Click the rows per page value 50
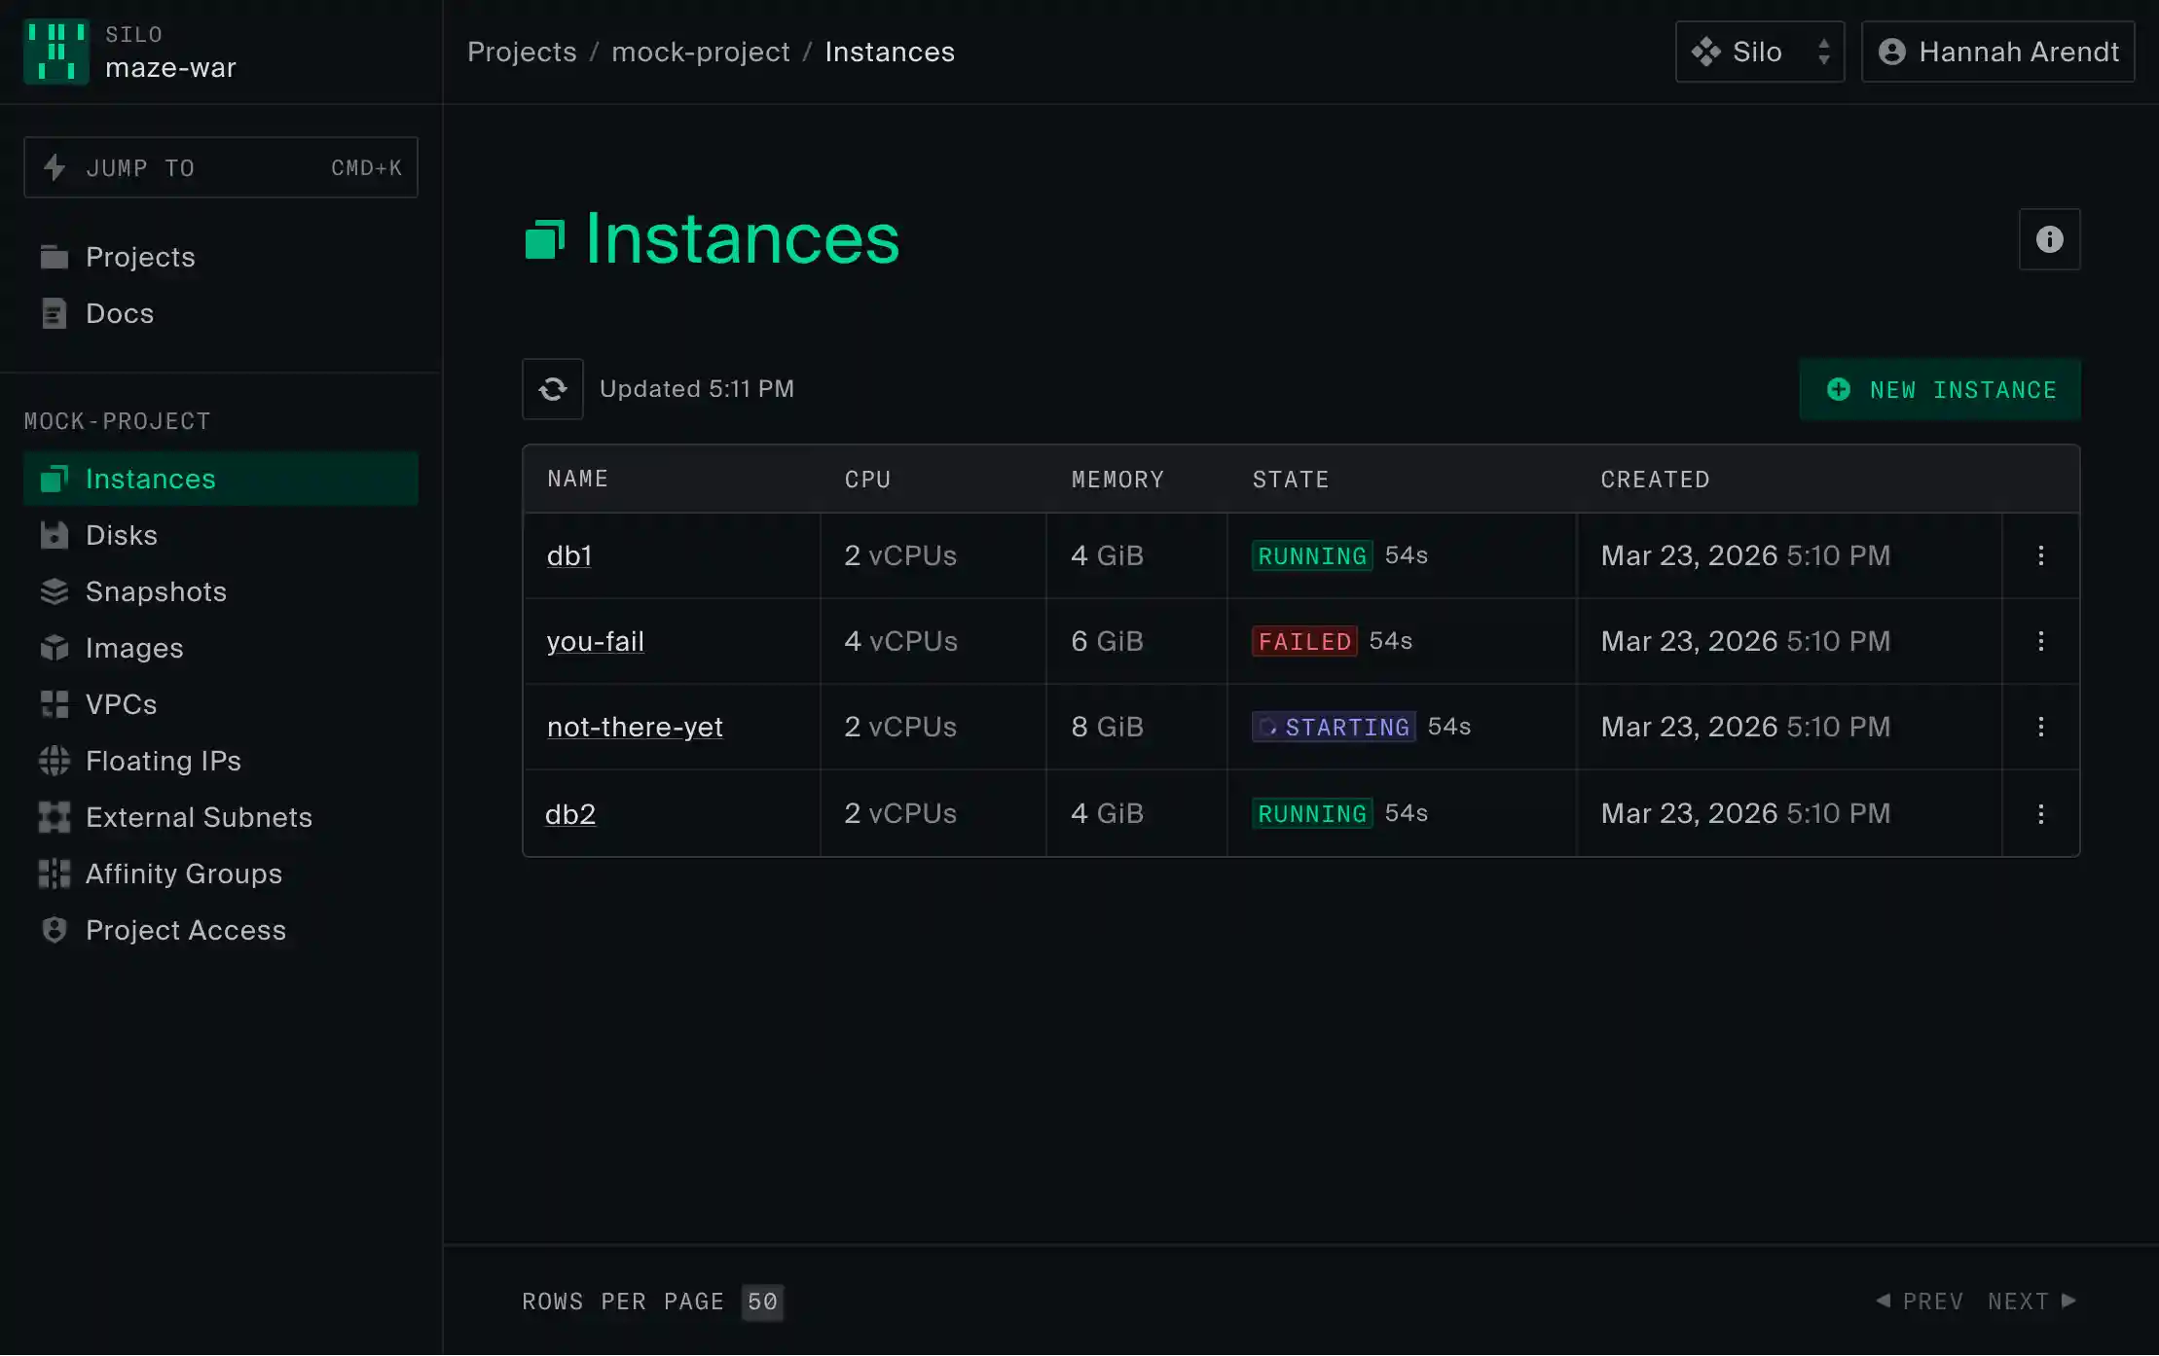Screen dimensions: 2159x1356 pyautogui.click(x=762, y=1302)
